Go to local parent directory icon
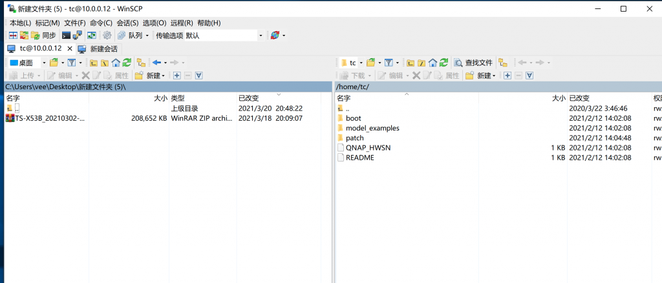Viewport: 662px width, 283px height. tap(94, 63)
